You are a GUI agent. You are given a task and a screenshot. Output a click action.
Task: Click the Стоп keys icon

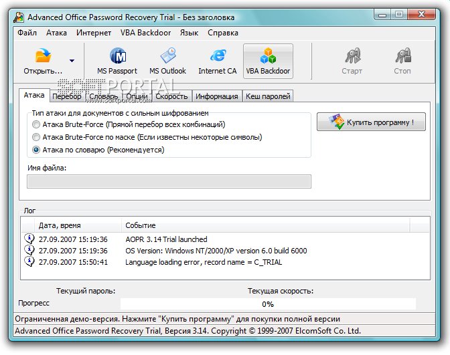click(x=403, y=55)
